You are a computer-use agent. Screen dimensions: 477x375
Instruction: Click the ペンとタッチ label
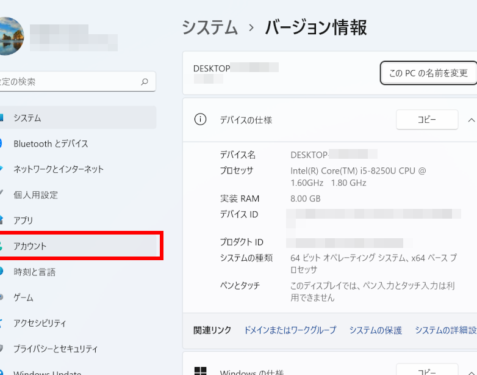[x=240, y=285]
